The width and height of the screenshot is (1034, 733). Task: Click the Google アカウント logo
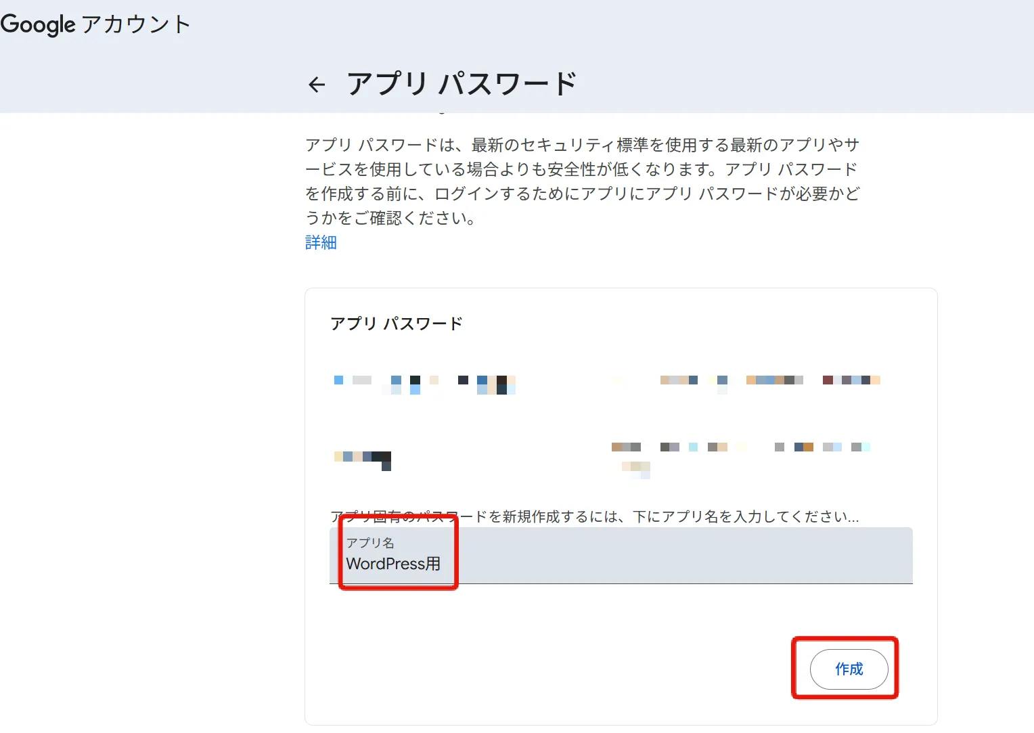(x=95, y=24)
